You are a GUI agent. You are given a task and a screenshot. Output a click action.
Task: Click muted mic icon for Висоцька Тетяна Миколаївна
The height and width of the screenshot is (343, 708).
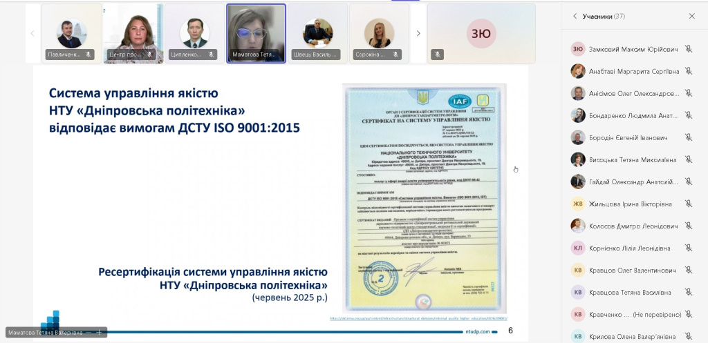click(x=688, y=159)
